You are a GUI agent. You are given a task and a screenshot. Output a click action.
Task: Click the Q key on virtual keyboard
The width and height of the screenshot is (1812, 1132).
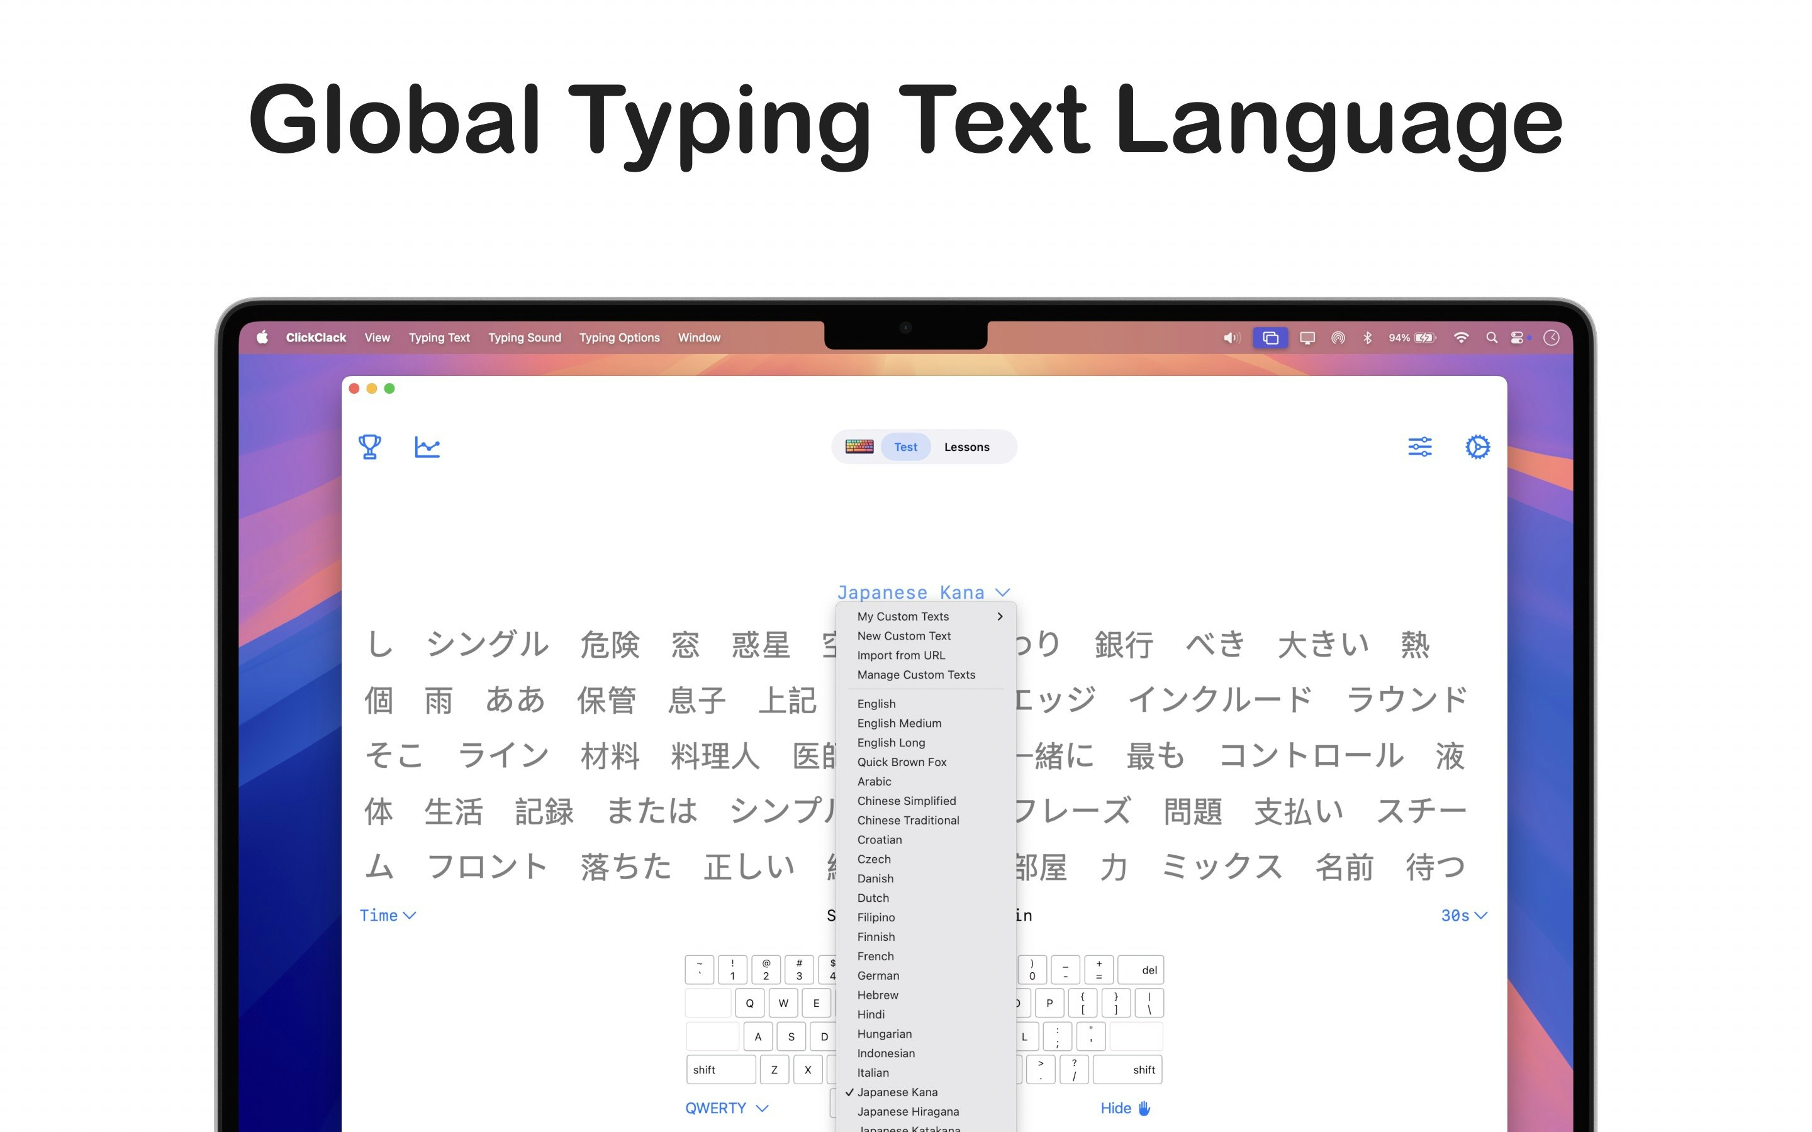click(749, 1003)
